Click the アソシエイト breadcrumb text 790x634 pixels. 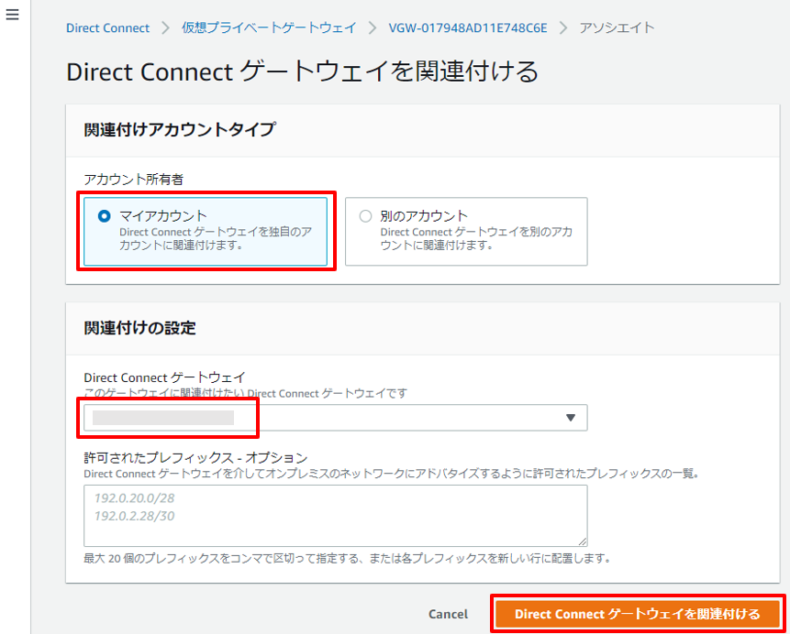click(617, 27)
